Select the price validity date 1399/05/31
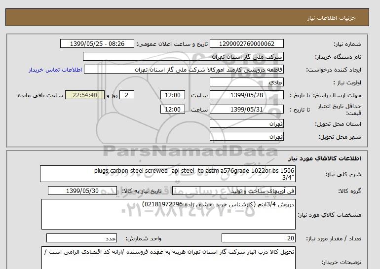 246,109
